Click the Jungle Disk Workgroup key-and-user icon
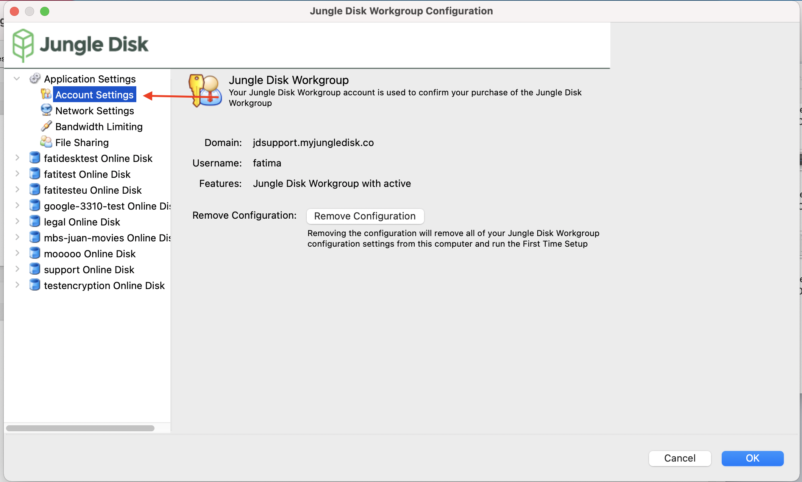Image resolution: width=802 pixels, height=482 pixels. click(205, 90)
